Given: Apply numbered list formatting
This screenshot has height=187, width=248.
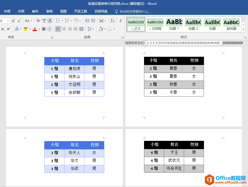Looking at the screenshot, I should tap(67, 21).
